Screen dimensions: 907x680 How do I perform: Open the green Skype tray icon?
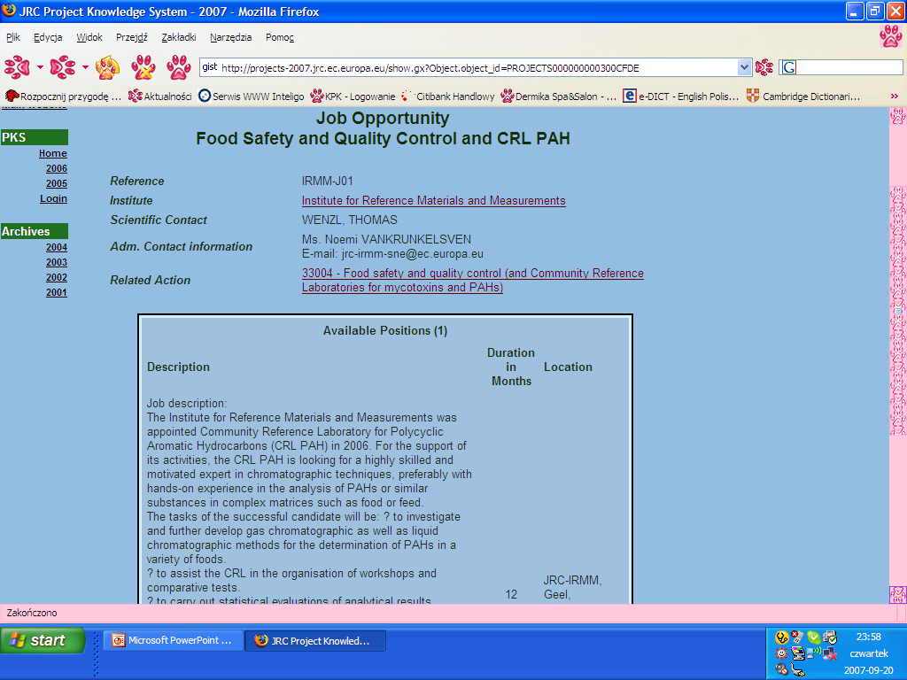[x=814, y=637]
